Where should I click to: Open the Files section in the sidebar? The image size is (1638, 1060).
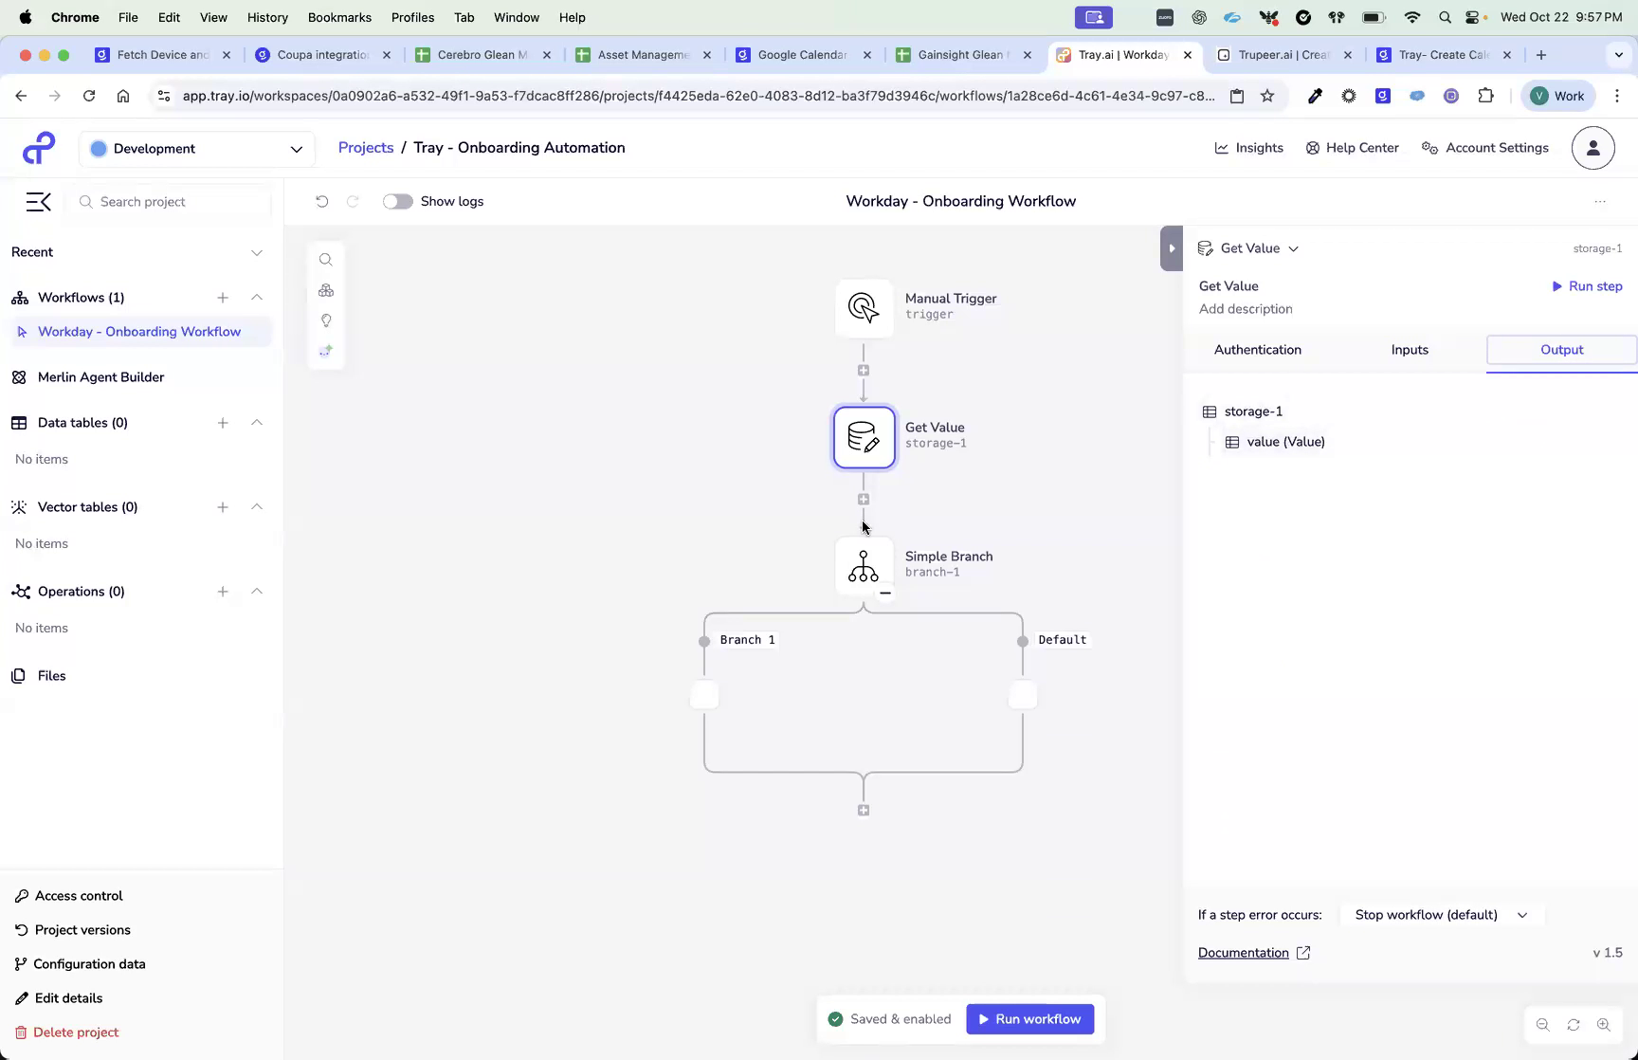49,675
